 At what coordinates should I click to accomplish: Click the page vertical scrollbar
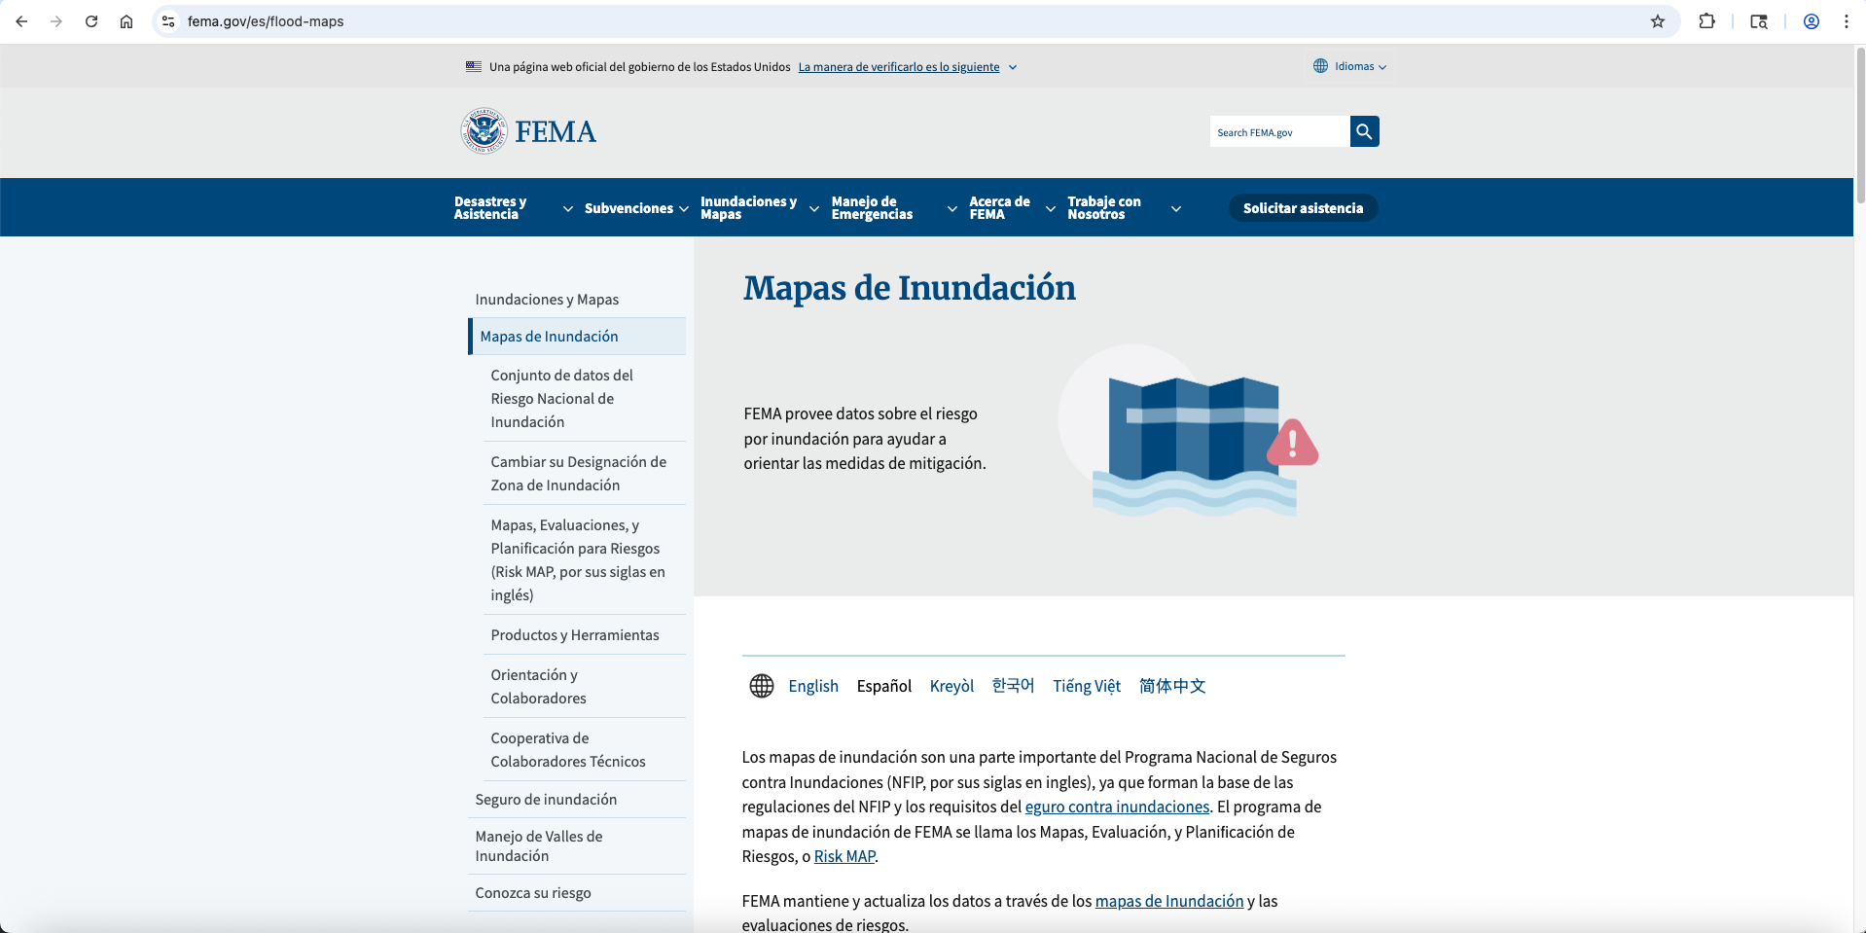point(1860,126)
